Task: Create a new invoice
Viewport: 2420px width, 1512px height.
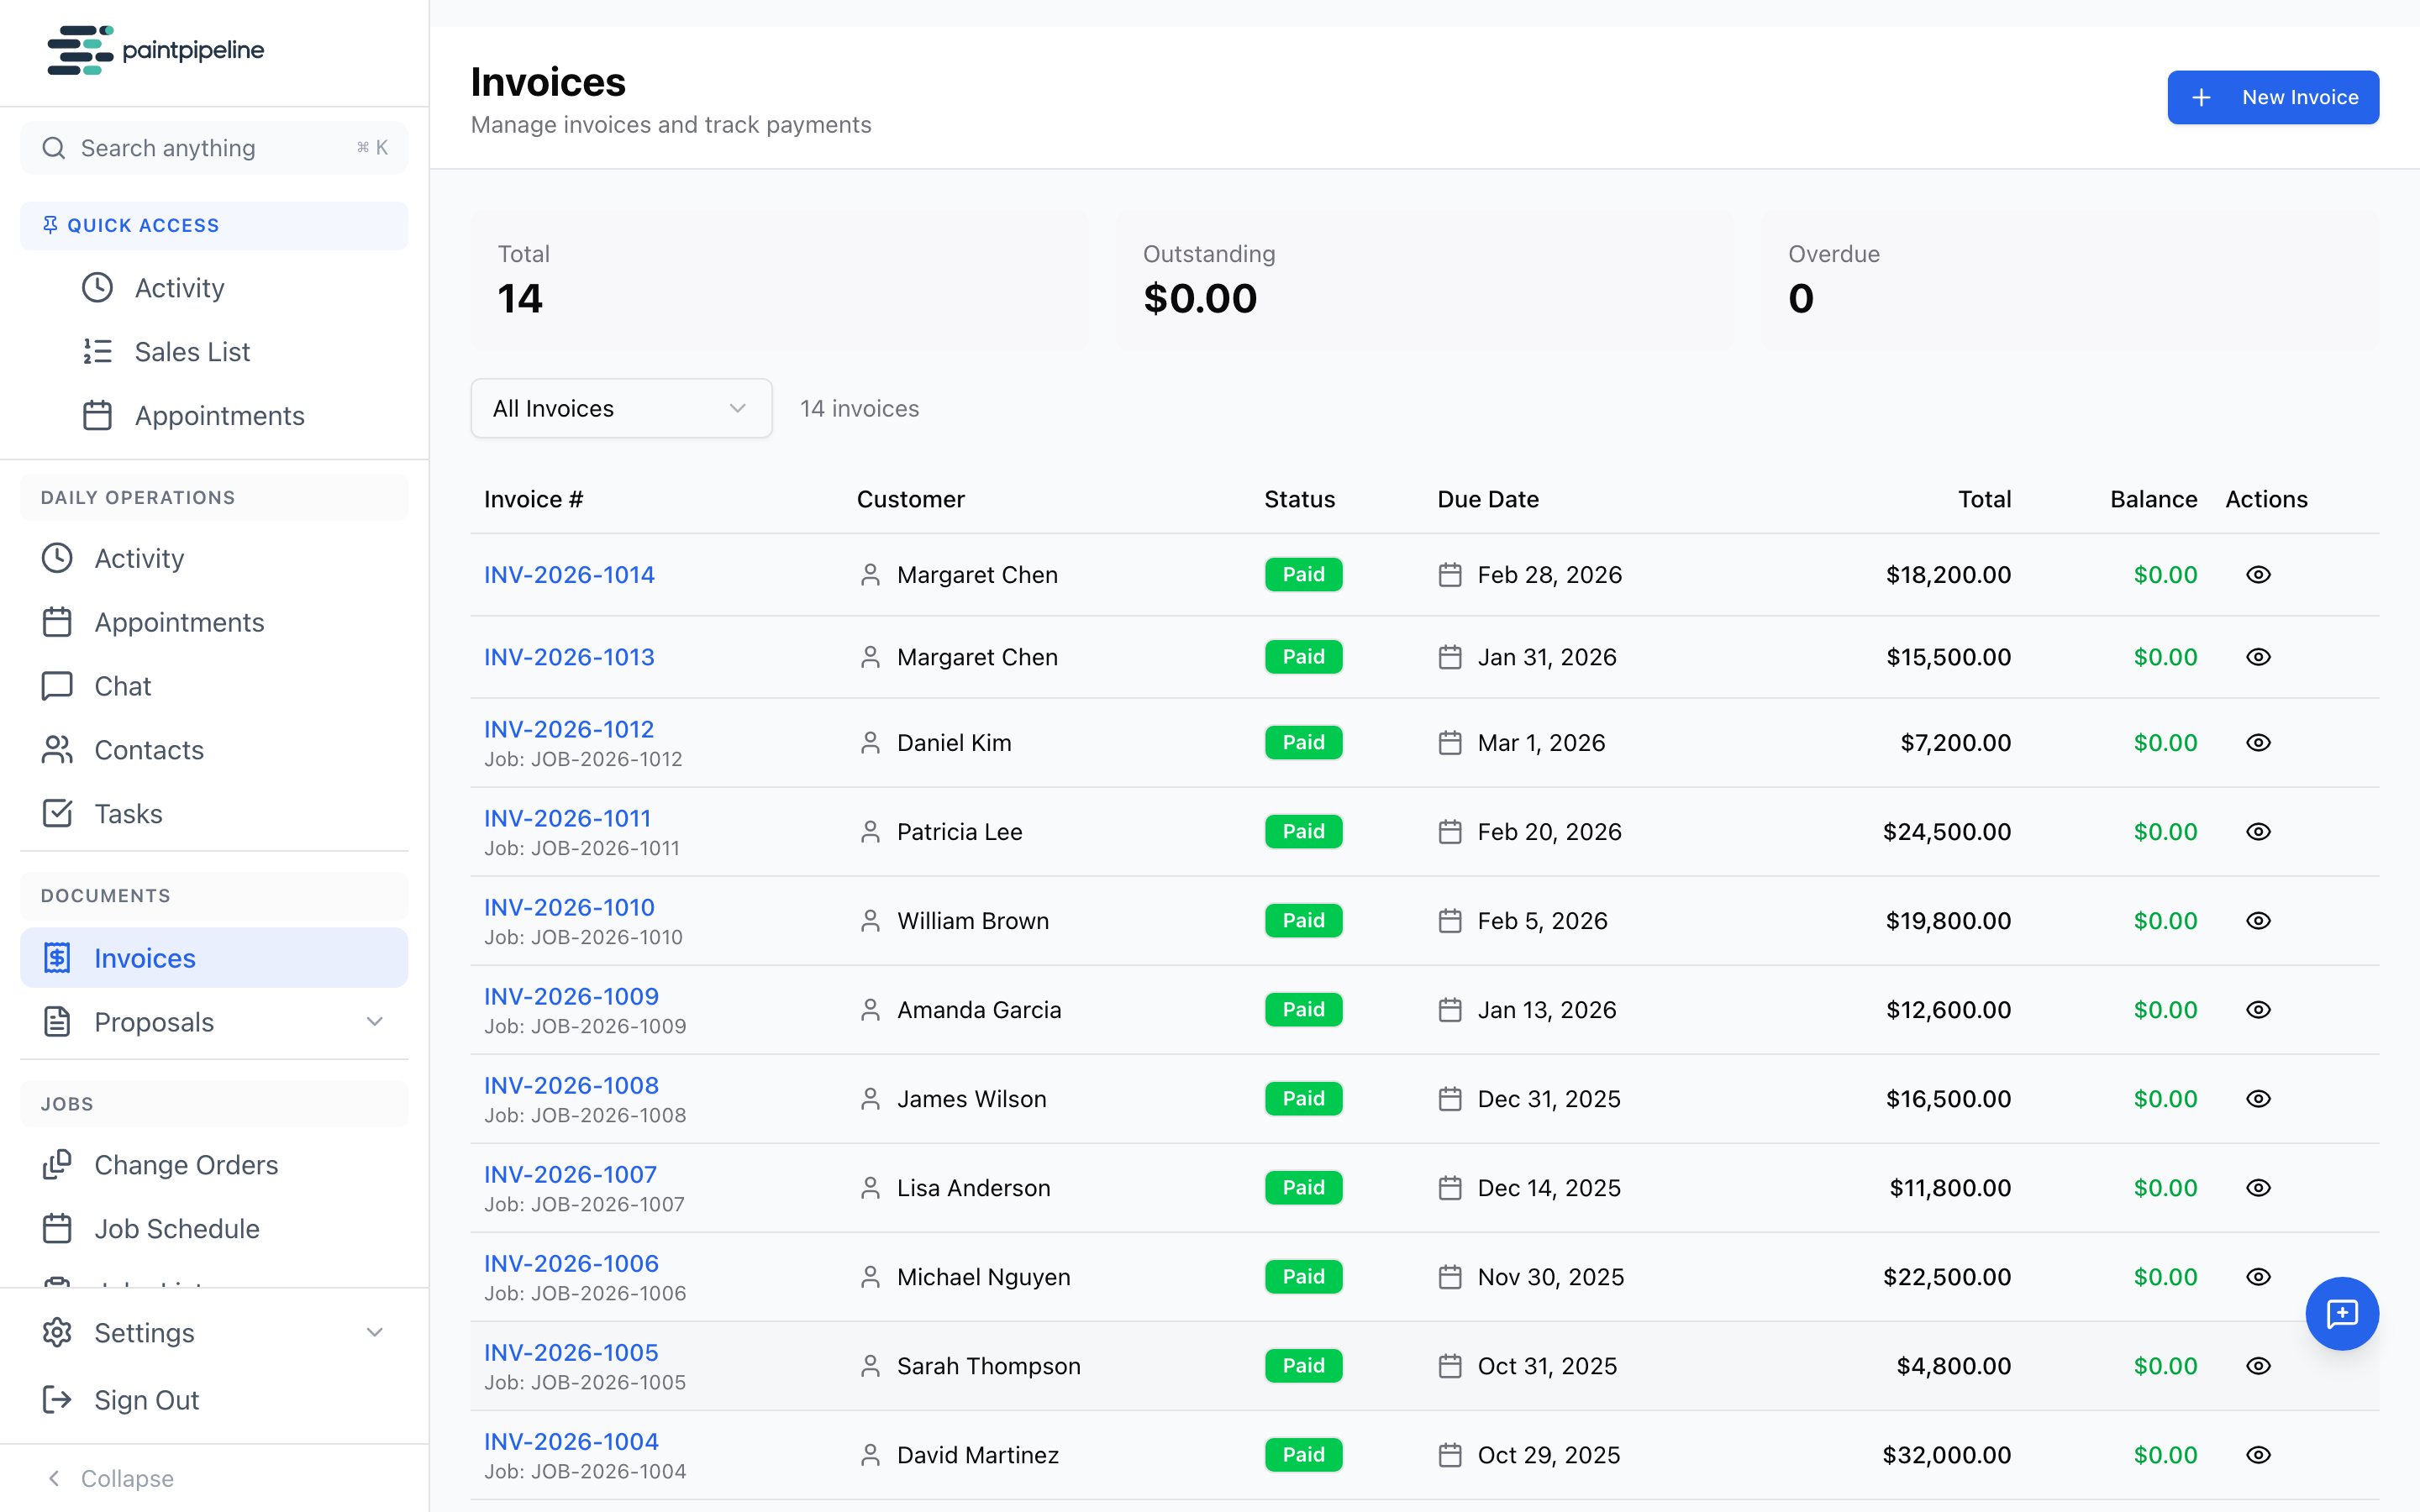Action: pos(2272,97)
